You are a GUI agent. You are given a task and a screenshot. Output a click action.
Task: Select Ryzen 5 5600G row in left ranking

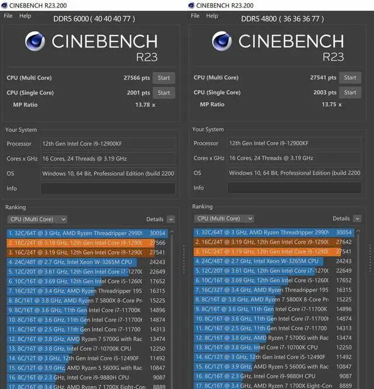87,368
